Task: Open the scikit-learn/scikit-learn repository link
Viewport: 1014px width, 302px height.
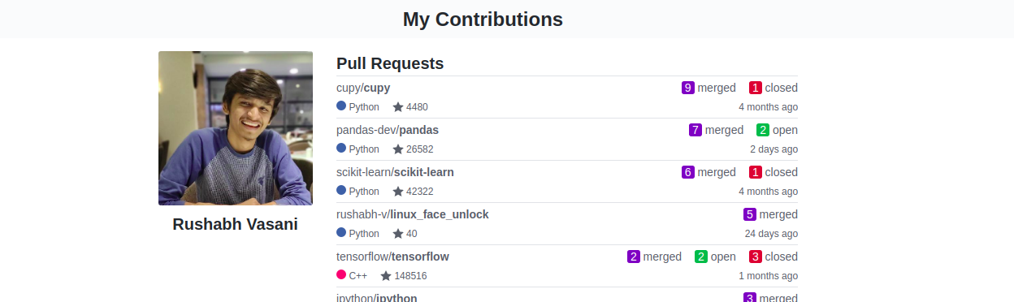Action: pos(395,172)
